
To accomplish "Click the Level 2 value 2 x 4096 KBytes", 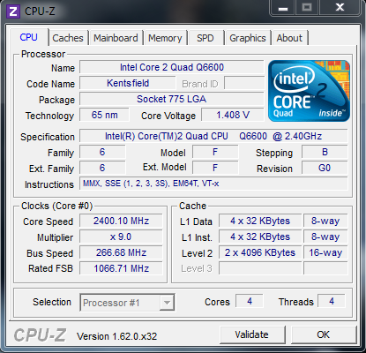I will [260, 252].
